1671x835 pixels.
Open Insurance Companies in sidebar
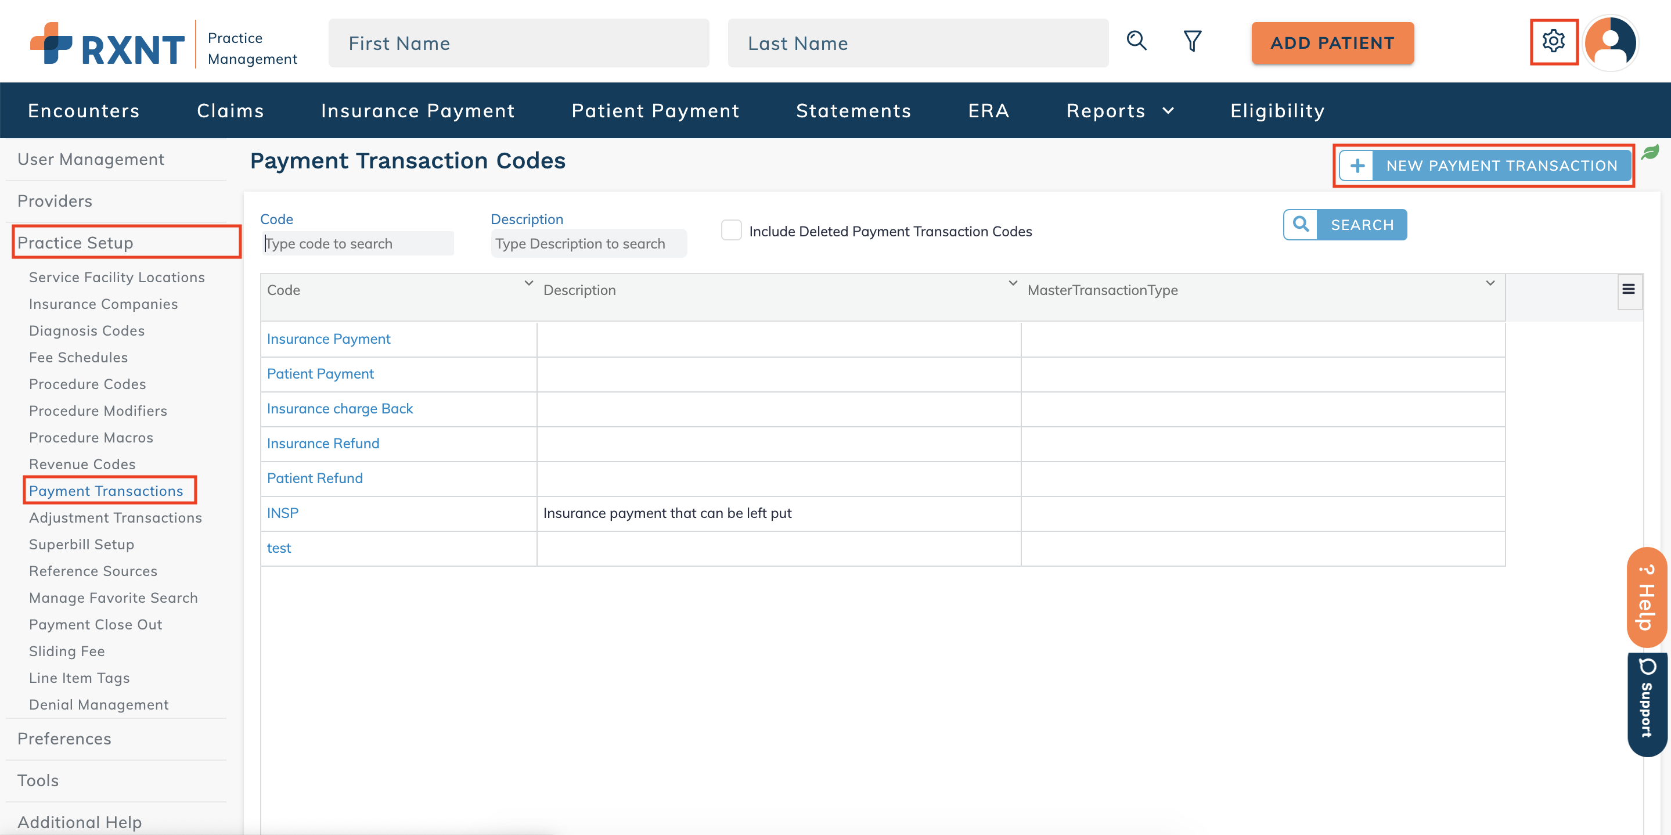click(103, 304)
